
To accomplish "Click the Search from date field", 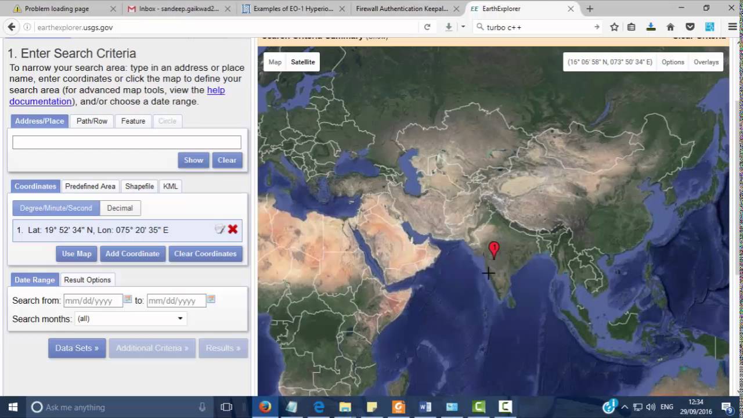I will click(x=93, y=301).
